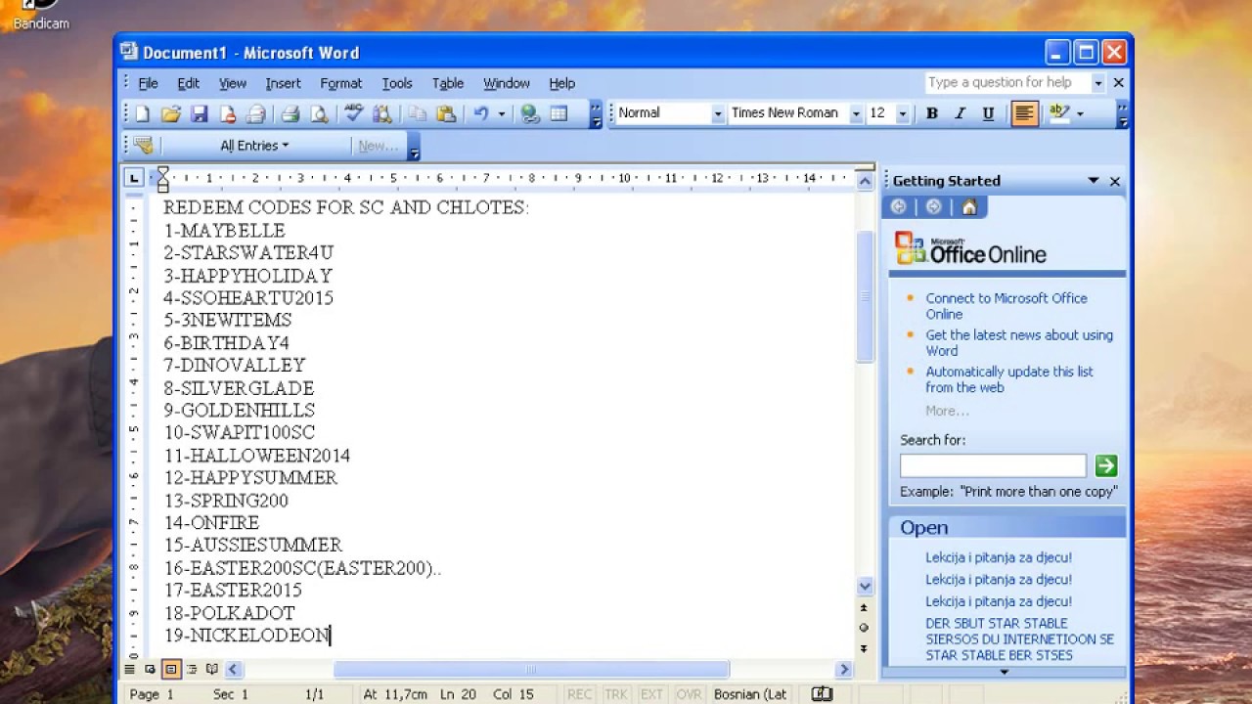Open the Tools menu
The image size is (1252, 704).
click(x=397, y=83)
